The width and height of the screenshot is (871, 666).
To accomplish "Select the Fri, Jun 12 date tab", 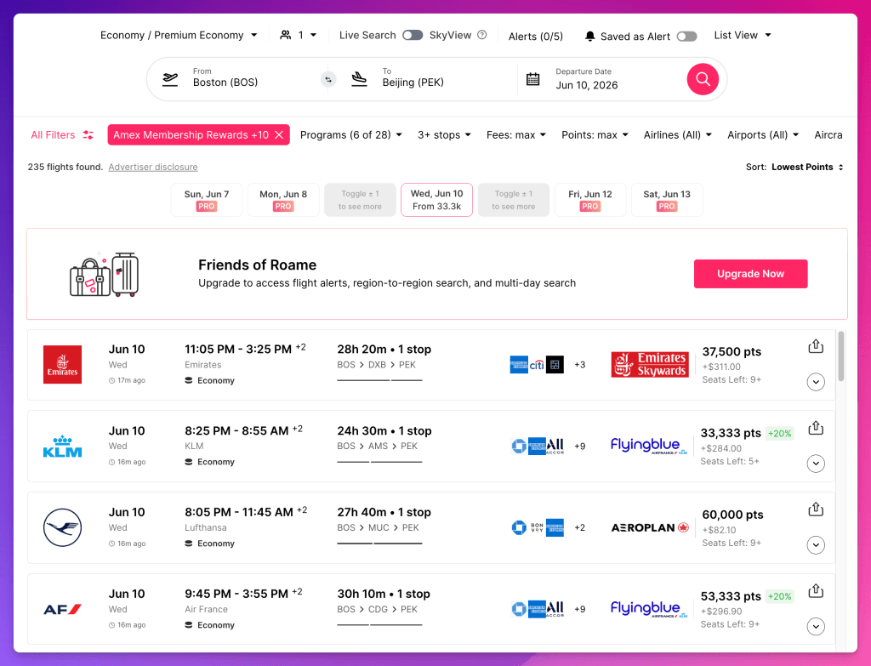I will tap(590, 200).
